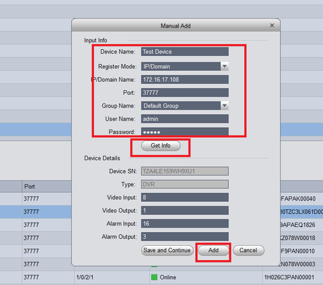Image resolution: width=323 pixels, height=285 pixels.
Task: Click the Video Output field
Action: [185, 210]
